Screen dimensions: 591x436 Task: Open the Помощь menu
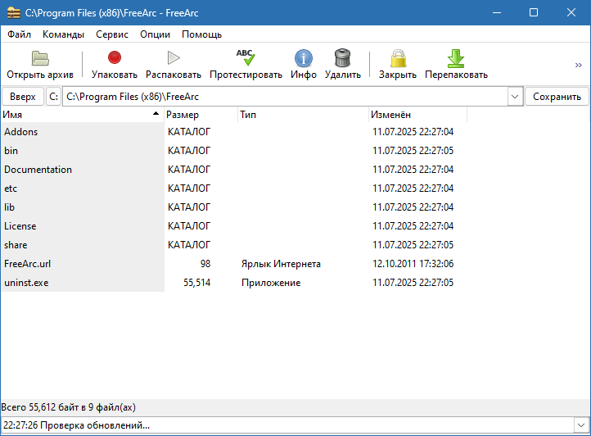click(x=201, y=34)
